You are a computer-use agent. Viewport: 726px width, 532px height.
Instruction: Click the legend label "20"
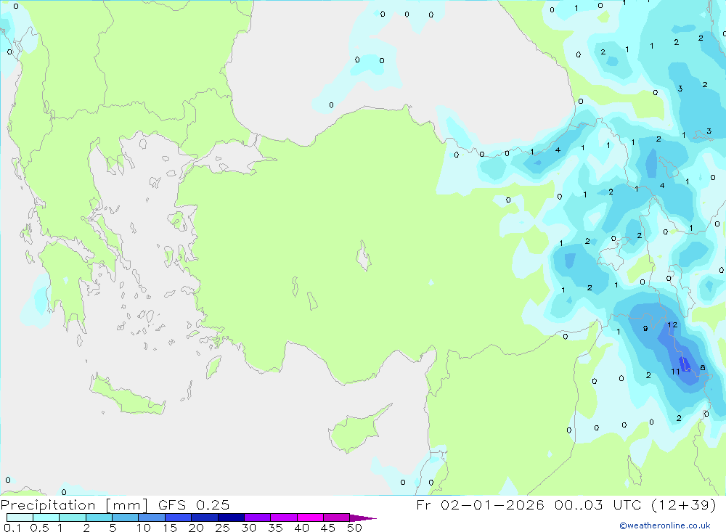click(x=196, y=528)
